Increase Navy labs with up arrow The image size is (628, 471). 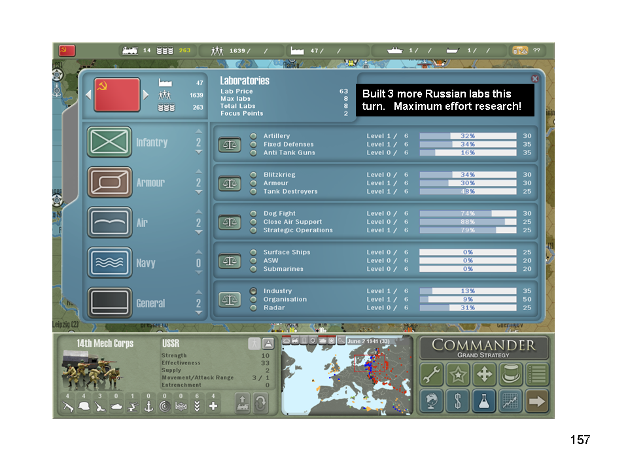(x=199, y=253)
